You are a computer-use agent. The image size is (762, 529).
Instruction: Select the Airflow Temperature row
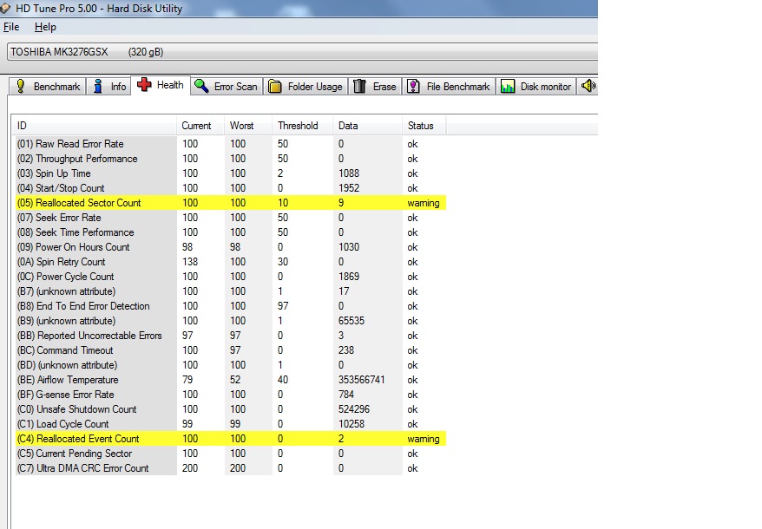(231, 379)
